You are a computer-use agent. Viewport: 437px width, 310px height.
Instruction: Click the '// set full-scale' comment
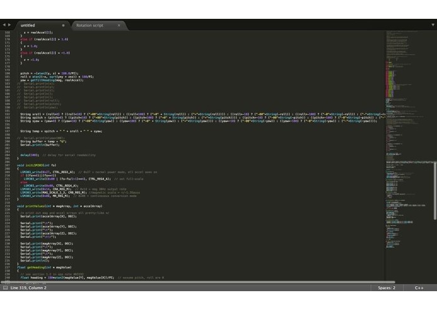129,179
